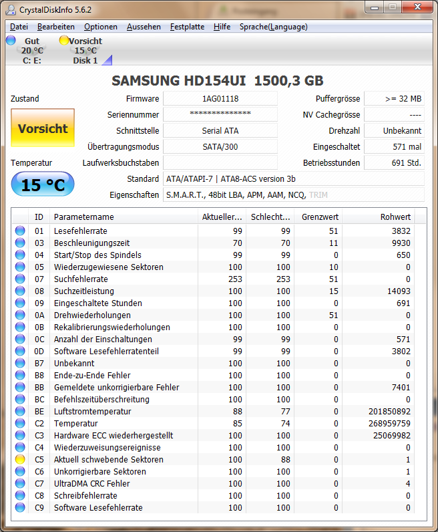Click the status orb for Gemeldete unkorrigierbare Fehler
This screenshot has height=532, width=438.
point(20,388)
